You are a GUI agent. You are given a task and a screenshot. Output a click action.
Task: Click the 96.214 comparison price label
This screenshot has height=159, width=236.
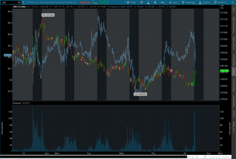click(8, 55)
